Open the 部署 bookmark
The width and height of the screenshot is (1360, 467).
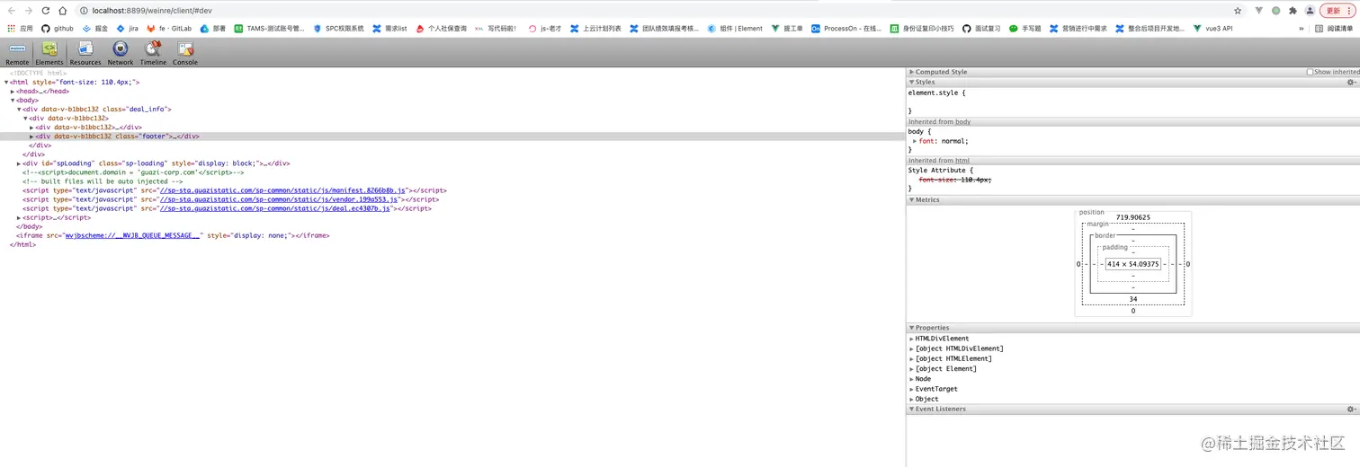pos(213,28)
